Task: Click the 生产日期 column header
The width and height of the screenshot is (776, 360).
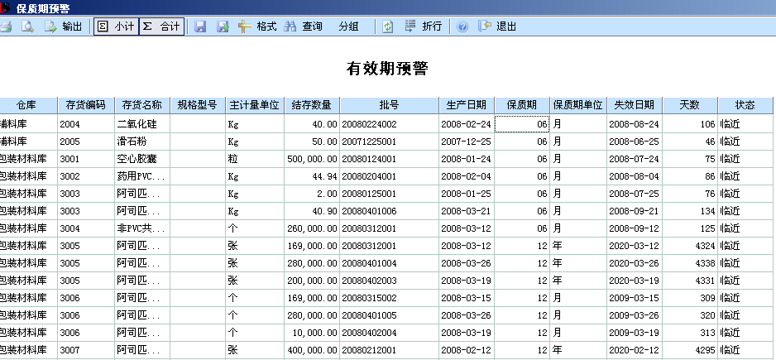Action: tap(467, 105)
